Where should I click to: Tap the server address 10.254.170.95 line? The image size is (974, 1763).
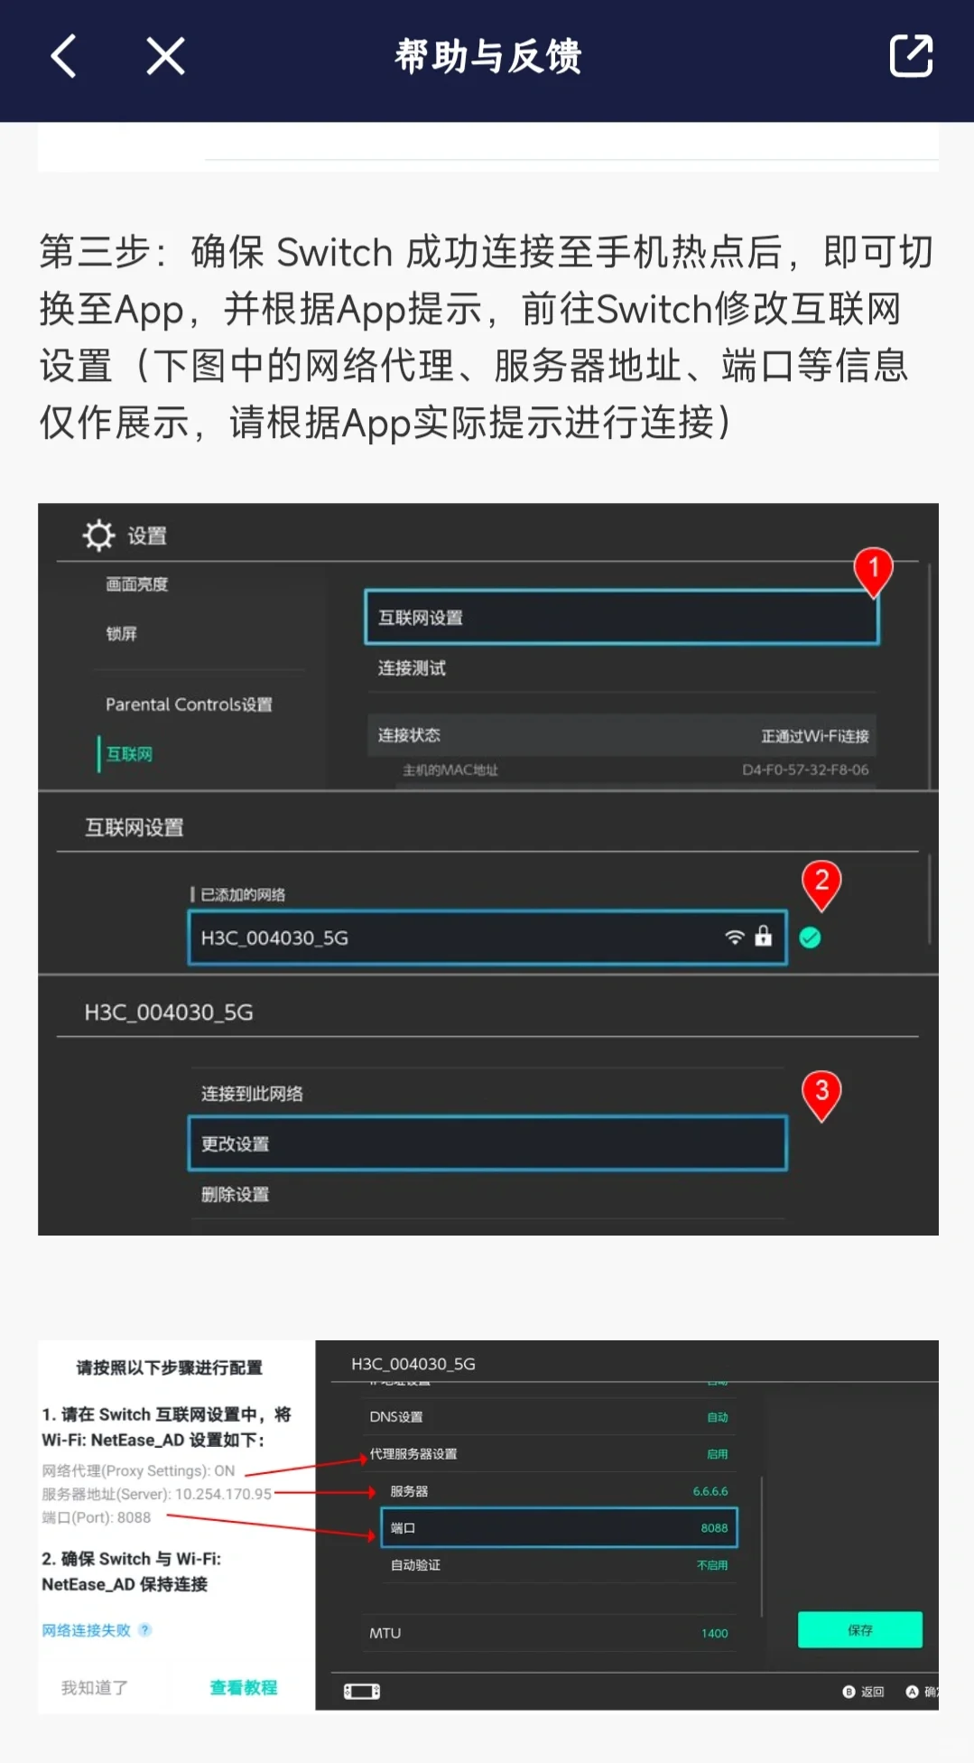[x=156, y=1494]
